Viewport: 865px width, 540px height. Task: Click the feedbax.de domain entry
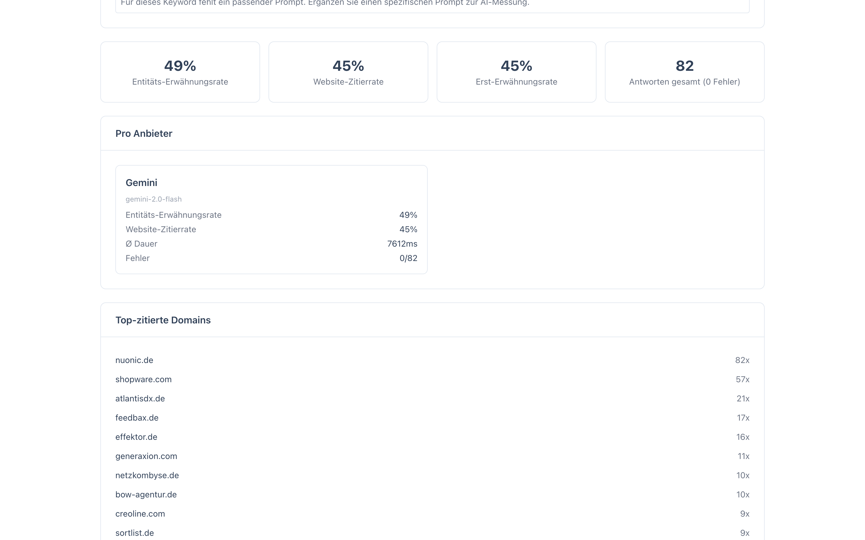137,418
